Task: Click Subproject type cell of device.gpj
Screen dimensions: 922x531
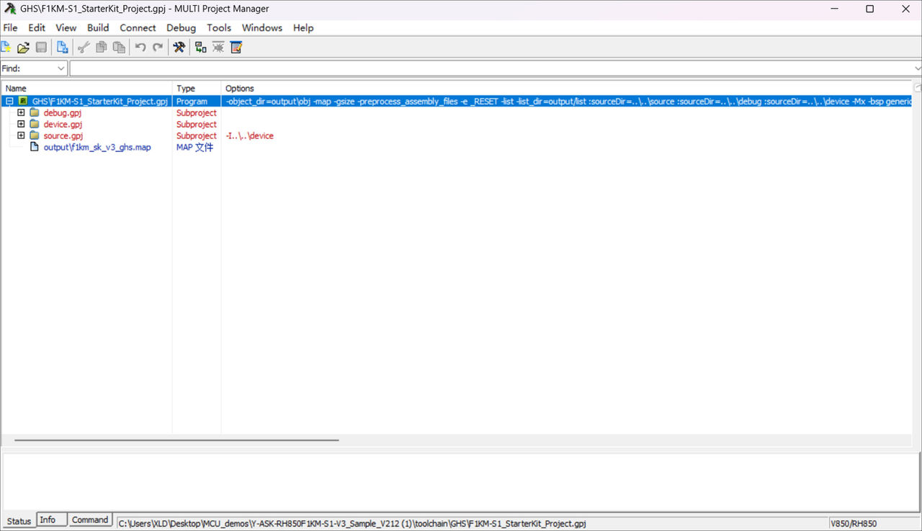Action: (x=197, y=125)
